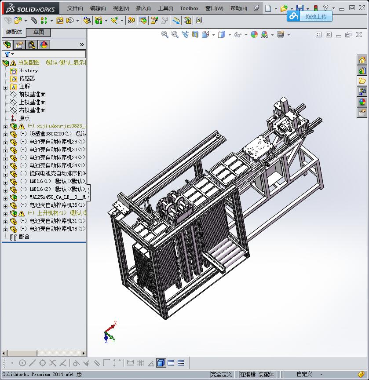Click the New document icon
This screenshot has height=380, width=369.
[x=268, y=8]
